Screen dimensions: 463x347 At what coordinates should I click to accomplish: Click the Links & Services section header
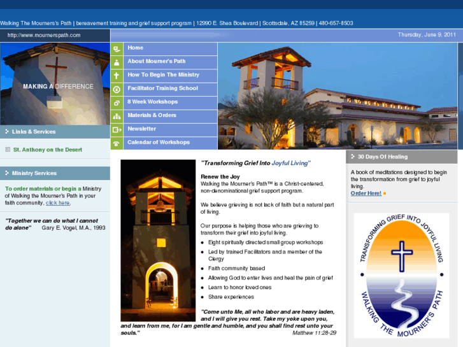coord(55,132)
